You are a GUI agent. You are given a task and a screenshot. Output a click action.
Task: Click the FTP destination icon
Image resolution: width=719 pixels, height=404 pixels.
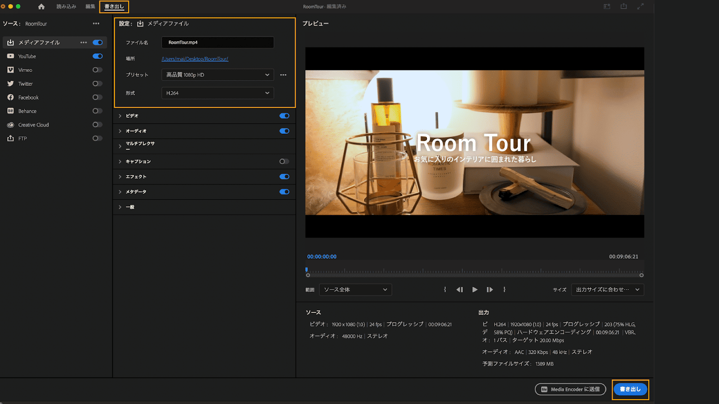click(x=9, y=138)
